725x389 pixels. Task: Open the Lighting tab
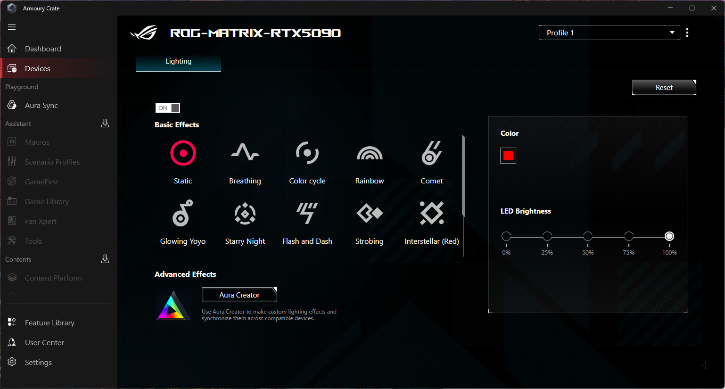[179, 62]
